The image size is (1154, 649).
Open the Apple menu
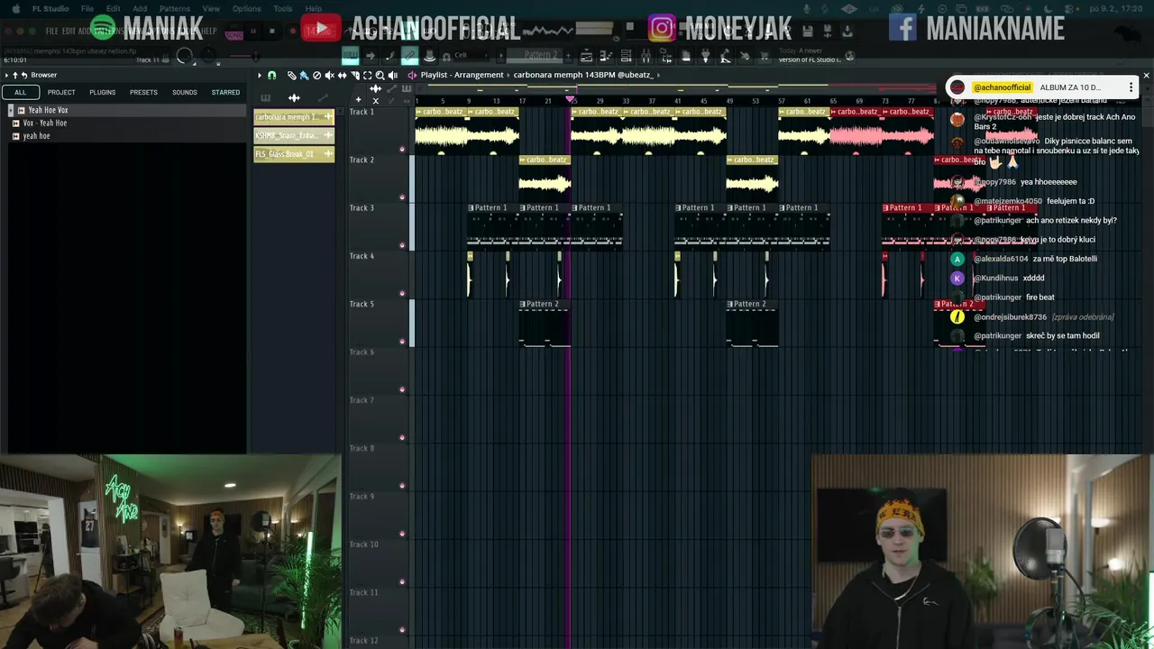15,9
